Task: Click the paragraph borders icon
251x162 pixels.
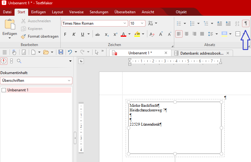Action: [x=238, y=34]
